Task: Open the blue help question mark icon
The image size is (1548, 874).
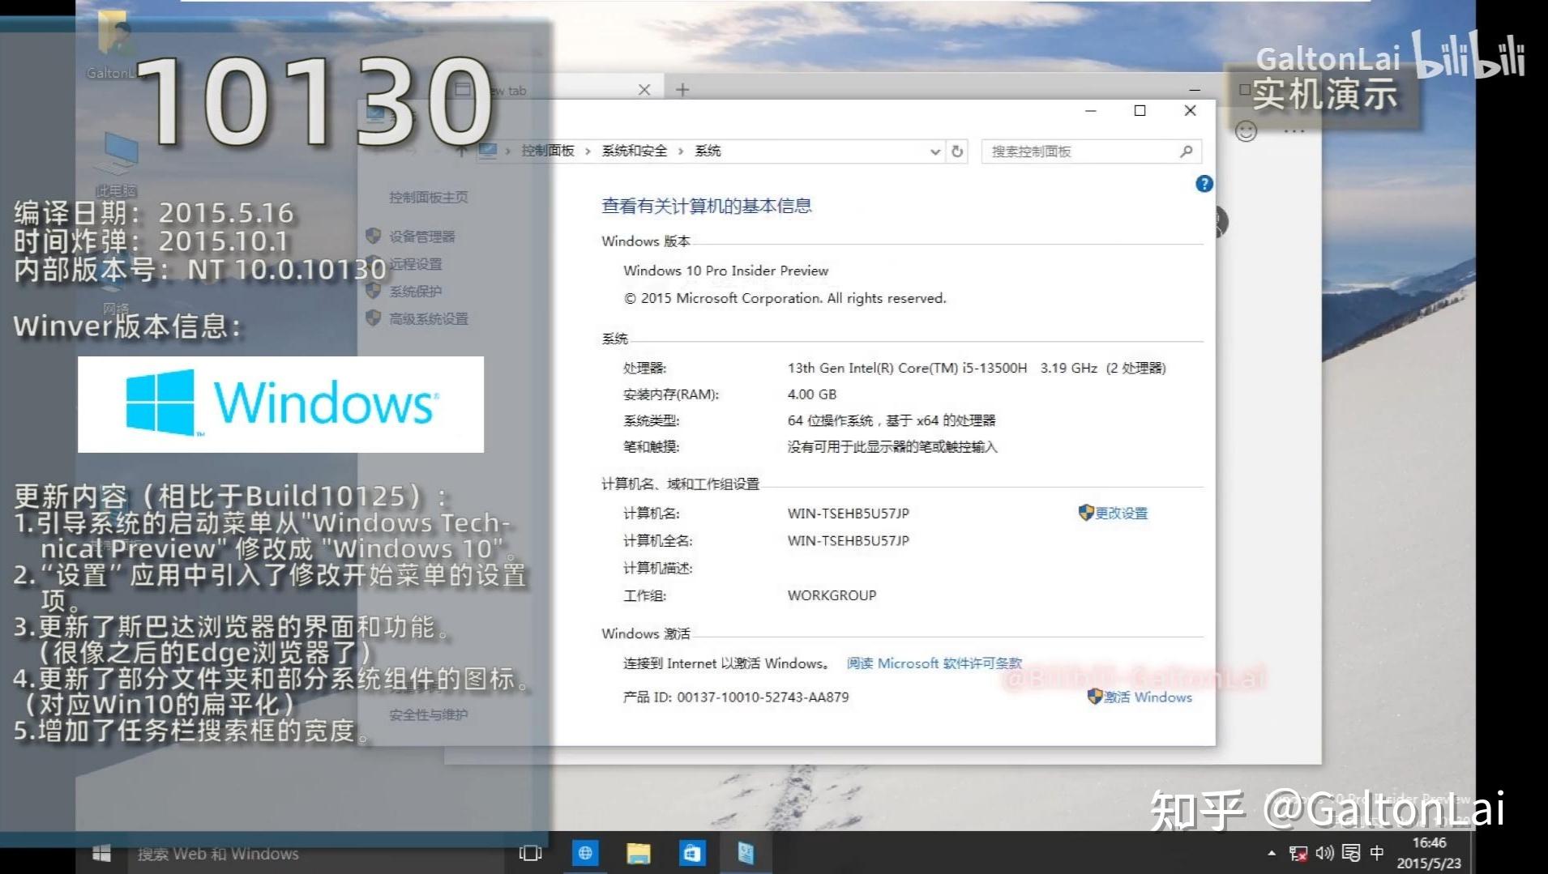Action: 1204,184
